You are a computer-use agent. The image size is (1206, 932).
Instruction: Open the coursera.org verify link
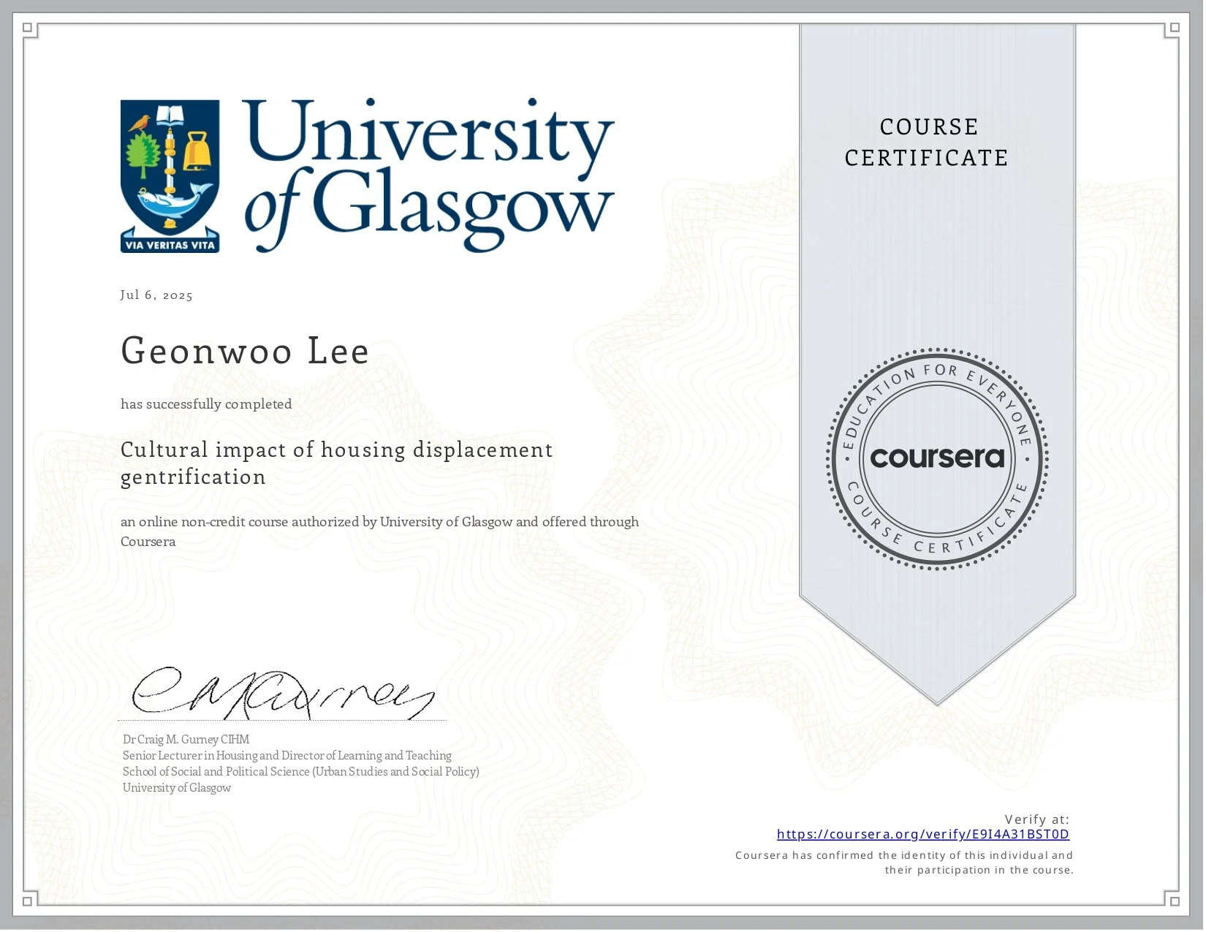[922, 834]
